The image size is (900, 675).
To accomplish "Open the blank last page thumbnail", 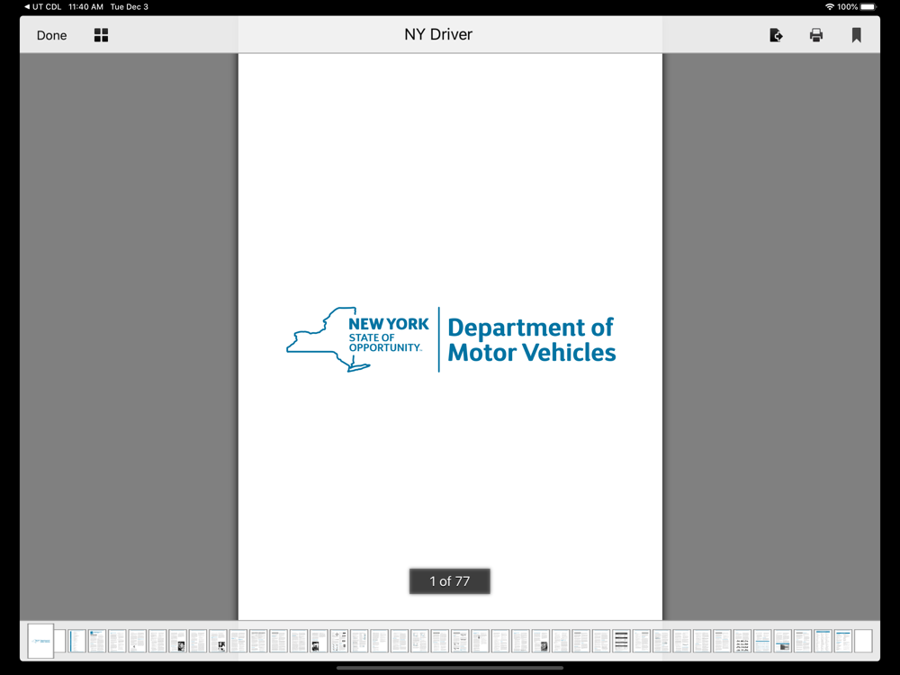I will point(863,641).
